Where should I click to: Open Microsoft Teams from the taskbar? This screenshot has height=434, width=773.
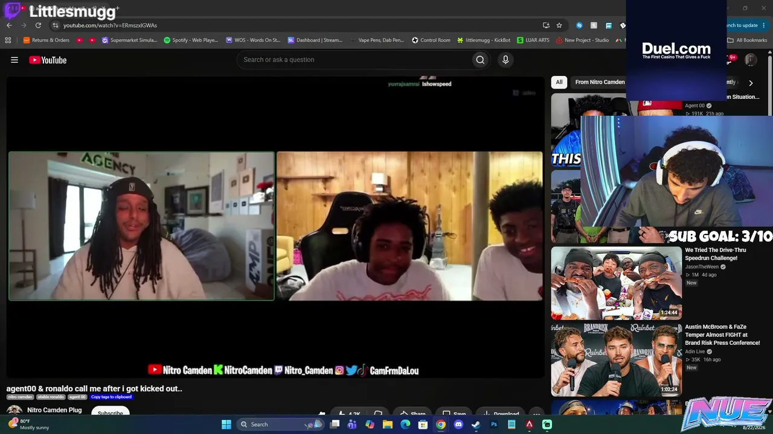point(352,424)
